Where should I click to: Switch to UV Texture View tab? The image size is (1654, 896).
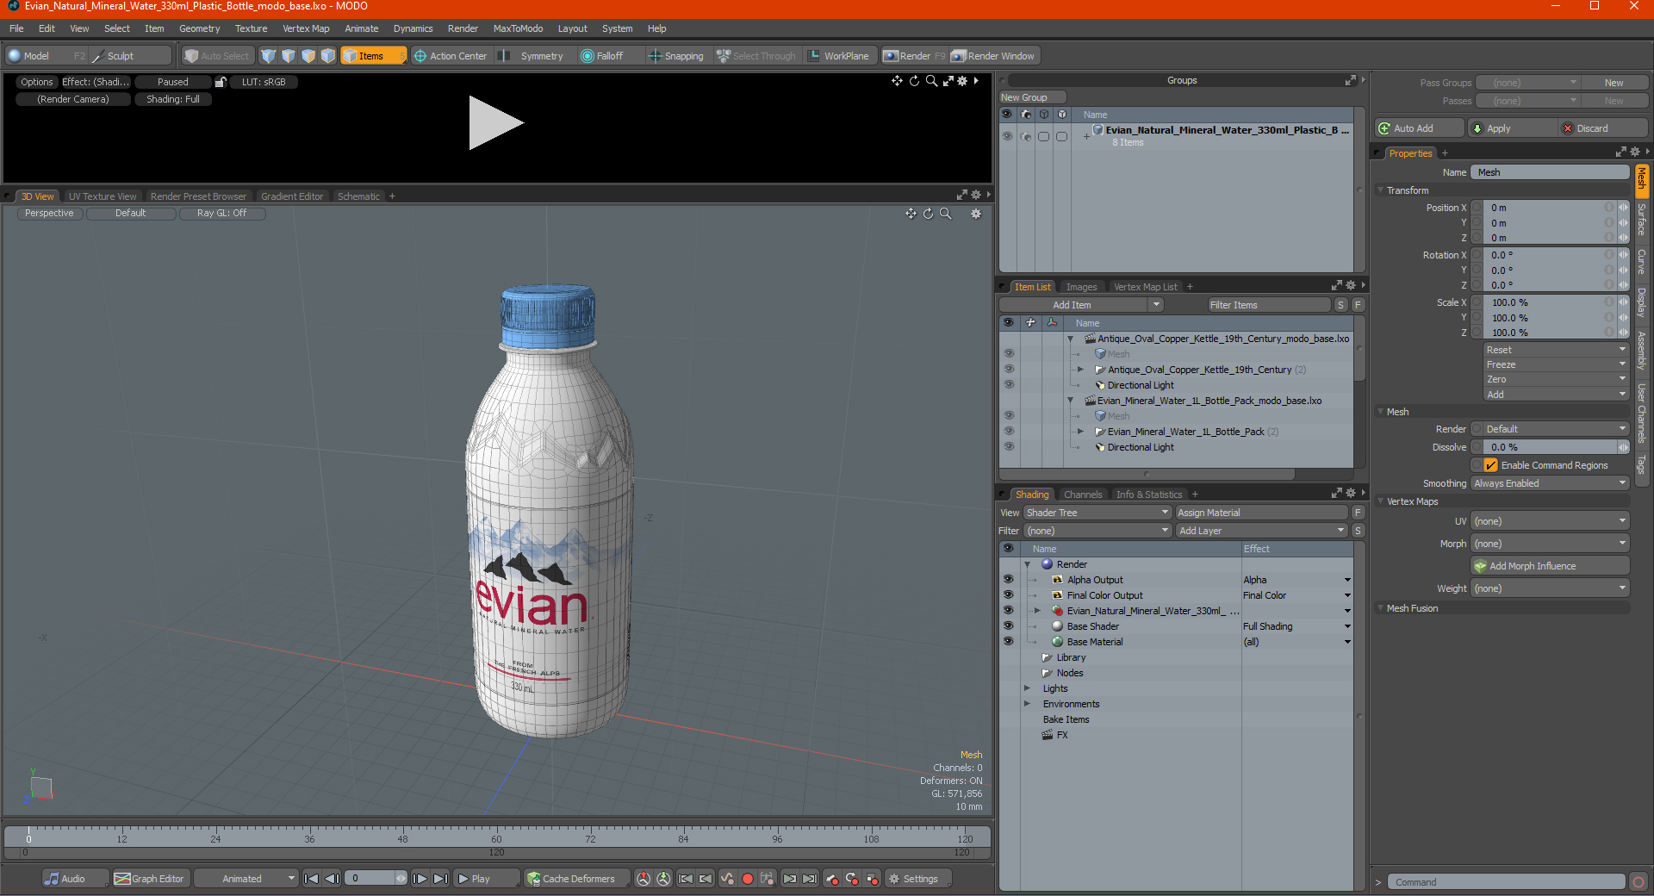(x=103, y=196)
